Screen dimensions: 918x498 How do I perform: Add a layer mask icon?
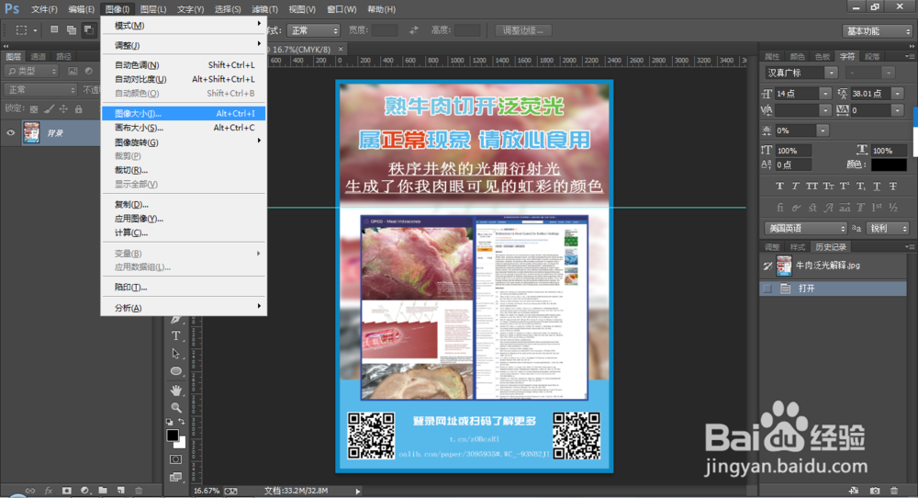point(67,491)
